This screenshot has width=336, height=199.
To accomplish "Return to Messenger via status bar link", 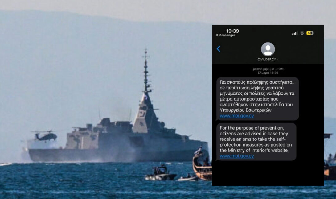I will point(225,35).
